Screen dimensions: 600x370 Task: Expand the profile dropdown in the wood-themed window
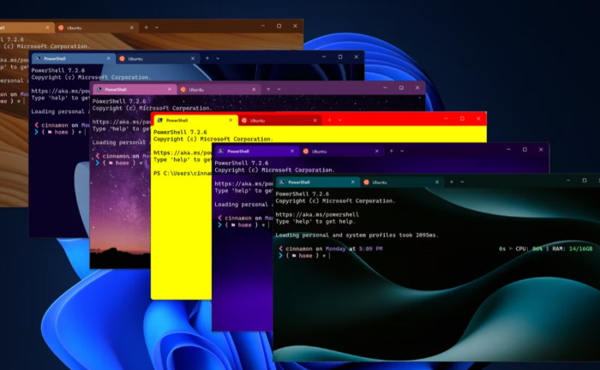coord(157,27)
